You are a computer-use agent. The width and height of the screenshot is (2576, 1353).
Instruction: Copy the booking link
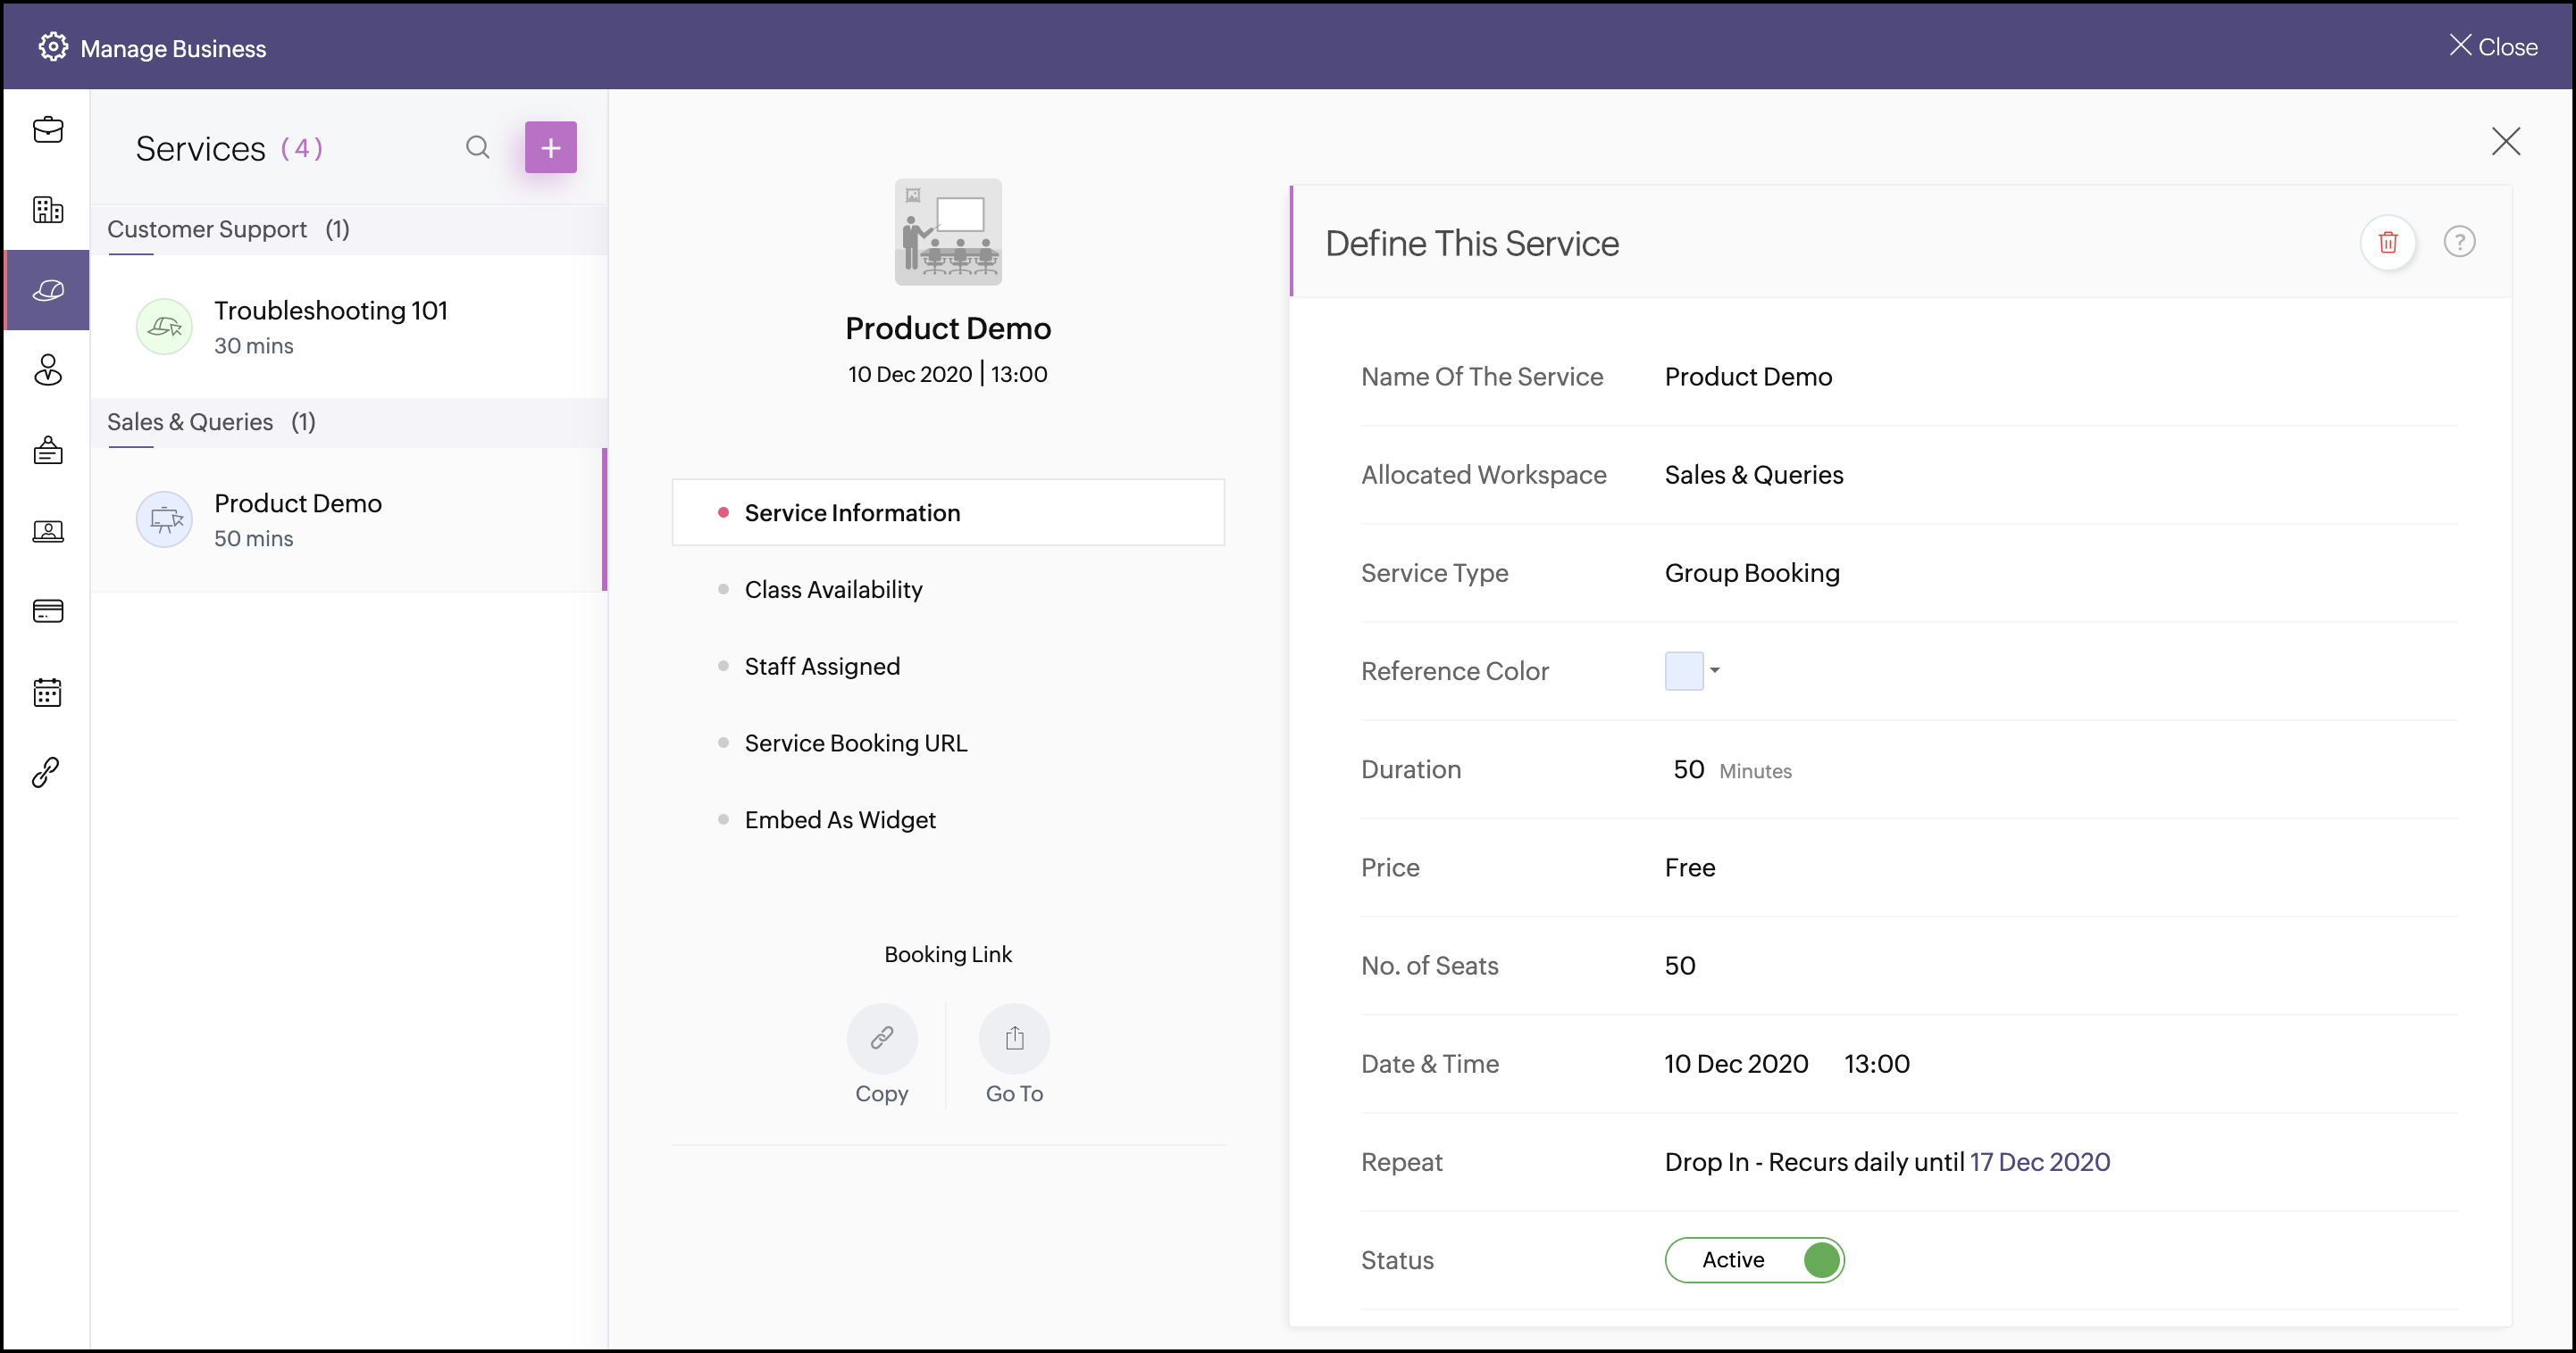(x=881, y=1038)
